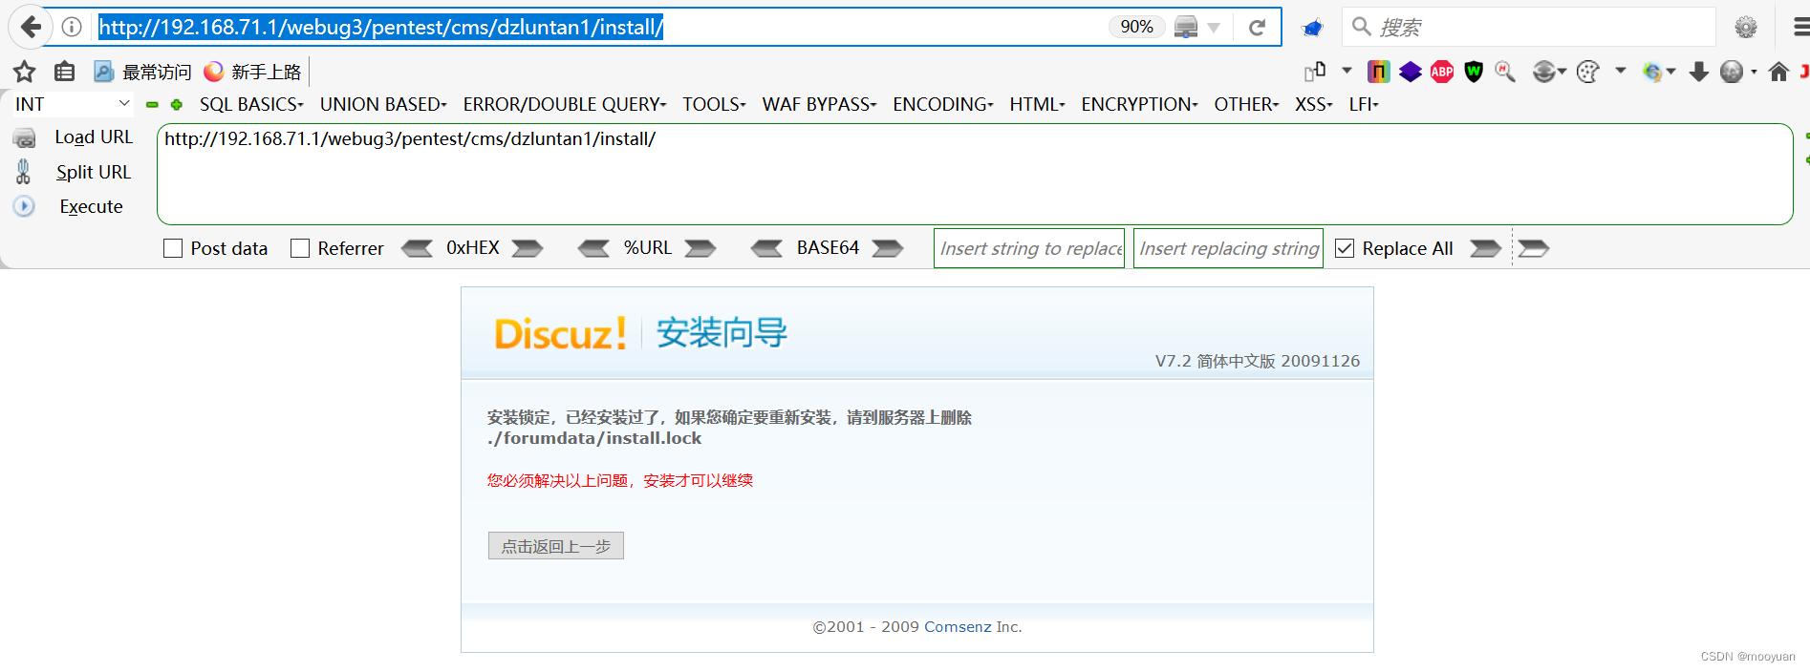This screenshot has height=672, width=1810.
Task: Expand dropdown arrow next to copy pages icon
Action: pos(1347,71)
